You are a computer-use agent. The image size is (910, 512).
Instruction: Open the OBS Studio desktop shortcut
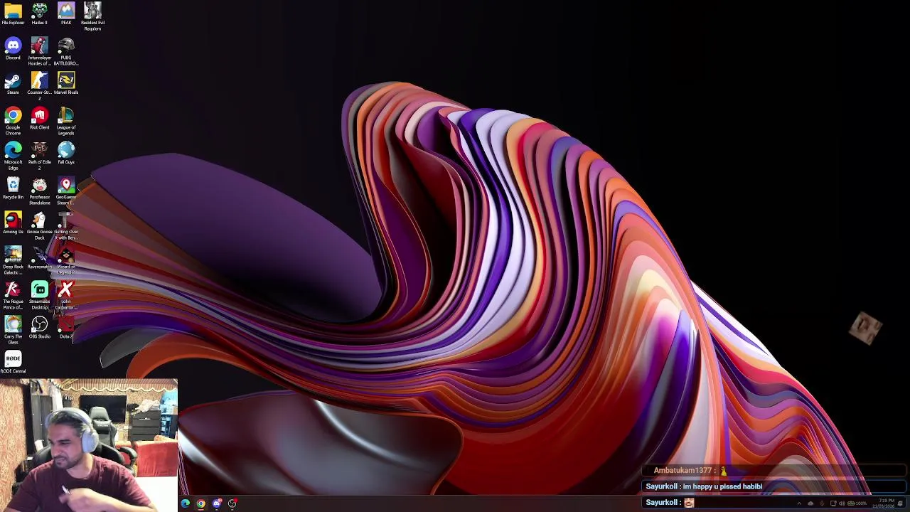point(39,328)
